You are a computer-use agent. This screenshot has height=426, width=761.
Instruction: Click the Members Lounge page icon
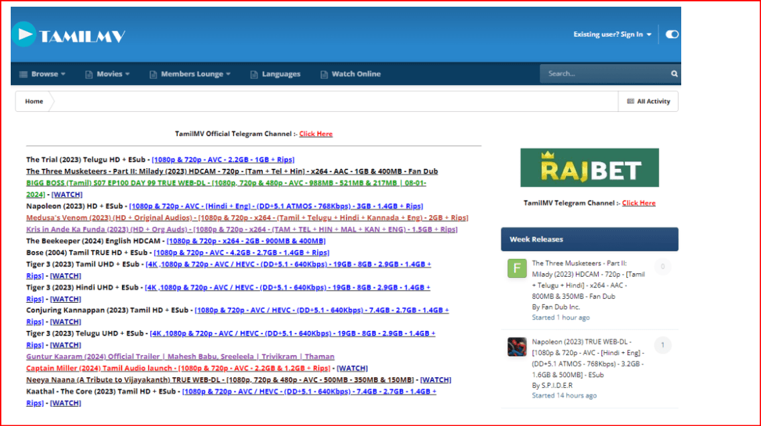click(154, 74)
